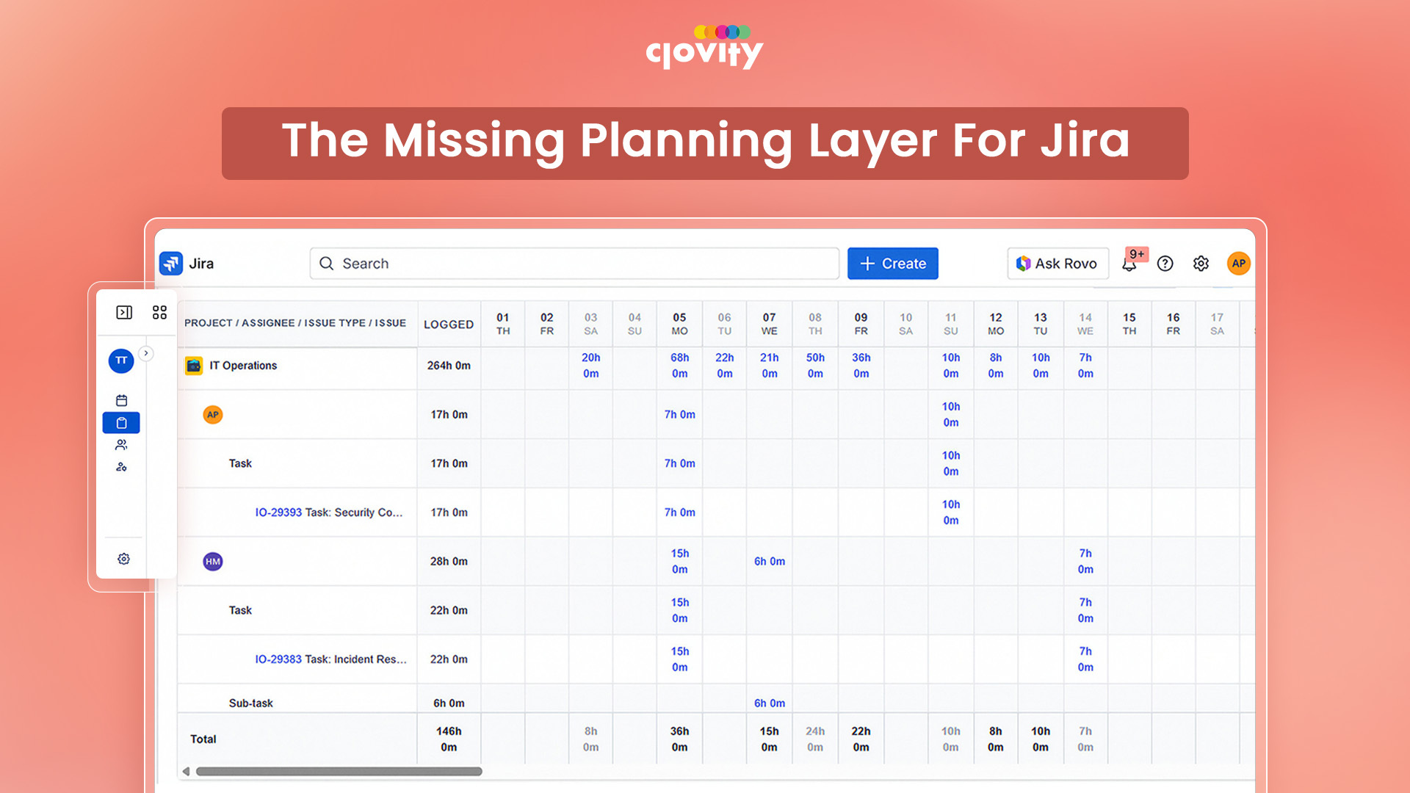Click Task row under HM assignee
Viewport: 1410px width, 793px height.
pos(240,610)
